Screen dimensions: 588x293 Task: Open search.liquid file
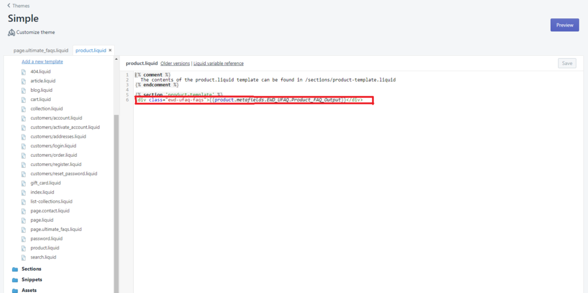[44, 257]
